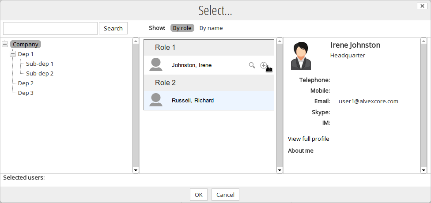Collapse the Company tree node
The image size is (431, 203).
[x=5, y=44]
